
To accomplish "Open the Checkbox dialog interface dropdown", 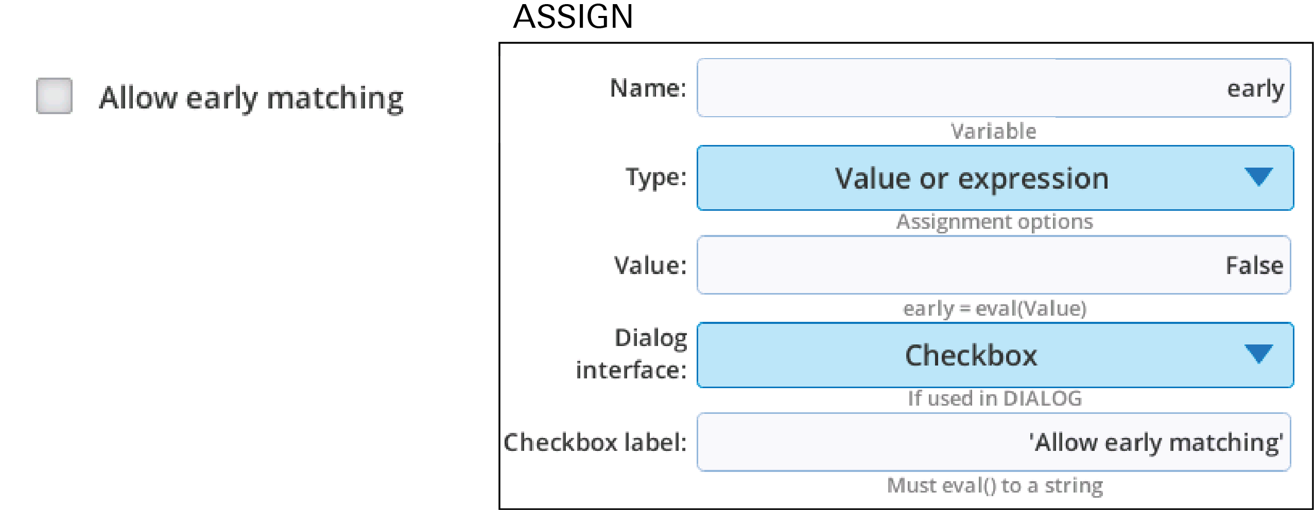I will pos(995,355).
